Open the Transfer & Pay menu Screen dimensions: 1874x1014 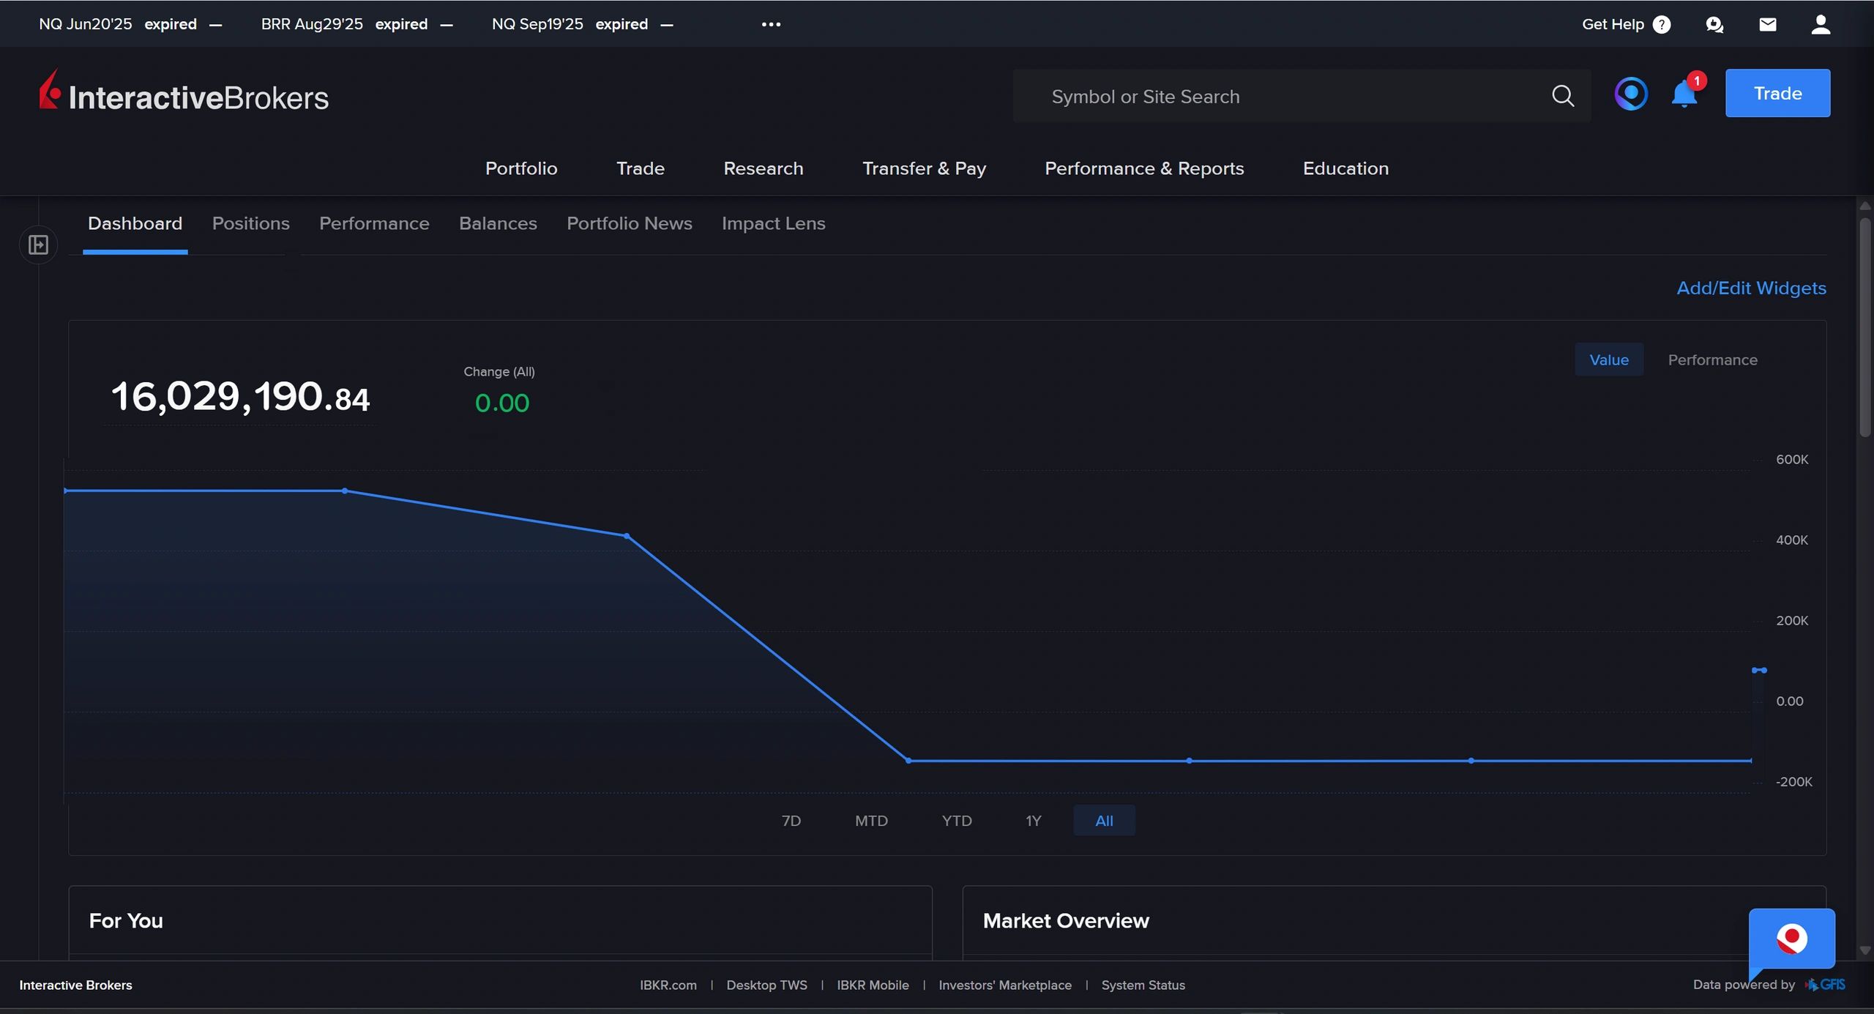tap(924, 168)
